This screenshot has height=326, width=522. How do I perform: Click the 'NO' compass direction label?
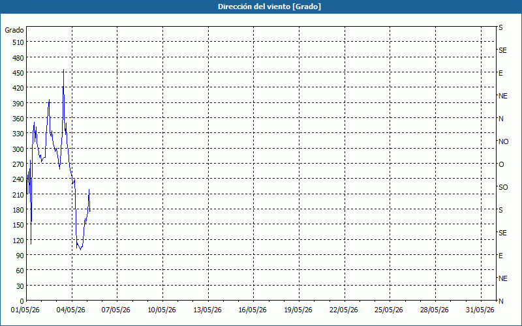coord(503,141)
